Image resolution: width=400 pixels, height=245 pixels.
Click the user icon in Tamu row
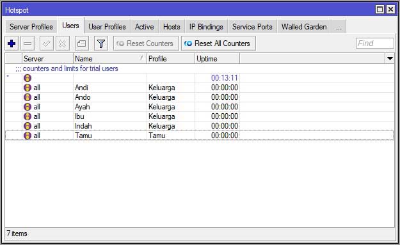click(x=28, y=136)
